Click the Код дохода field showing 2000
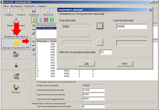The width and height of the screenshot is (159, 110). coord(78,27)
